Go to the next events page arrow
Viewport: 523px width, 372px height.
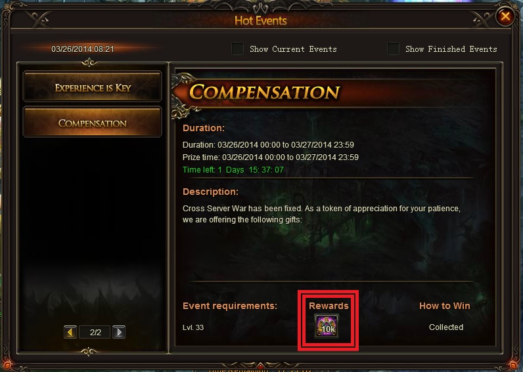click(119, 332)
